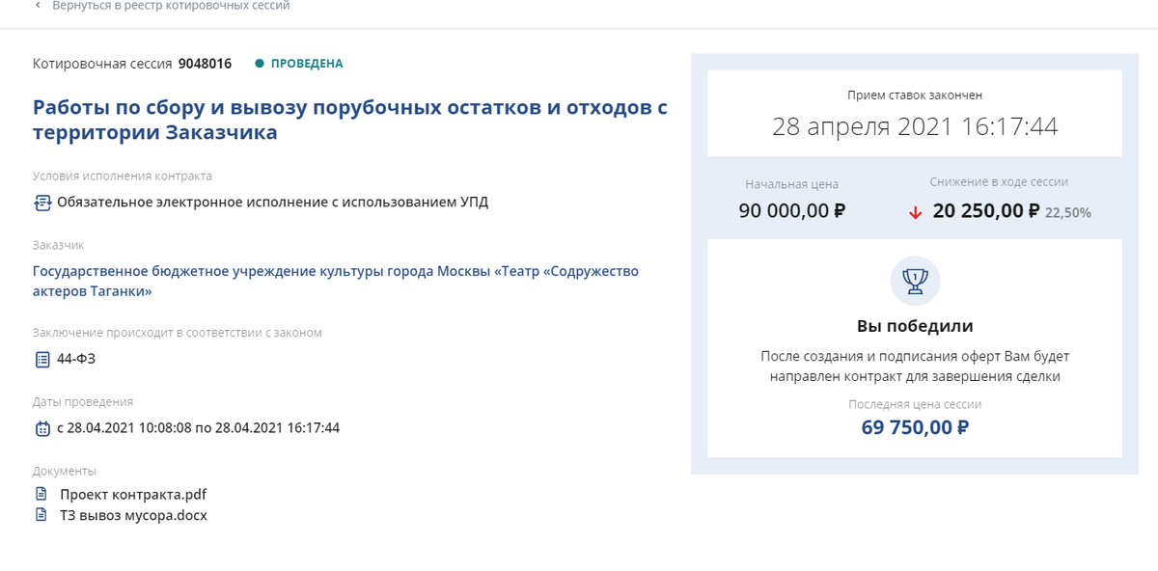Open customer Театр «Содружество актеров Таганки» link
The width and height of the screenshot is (1158, 571).
[x=336, y=281]
